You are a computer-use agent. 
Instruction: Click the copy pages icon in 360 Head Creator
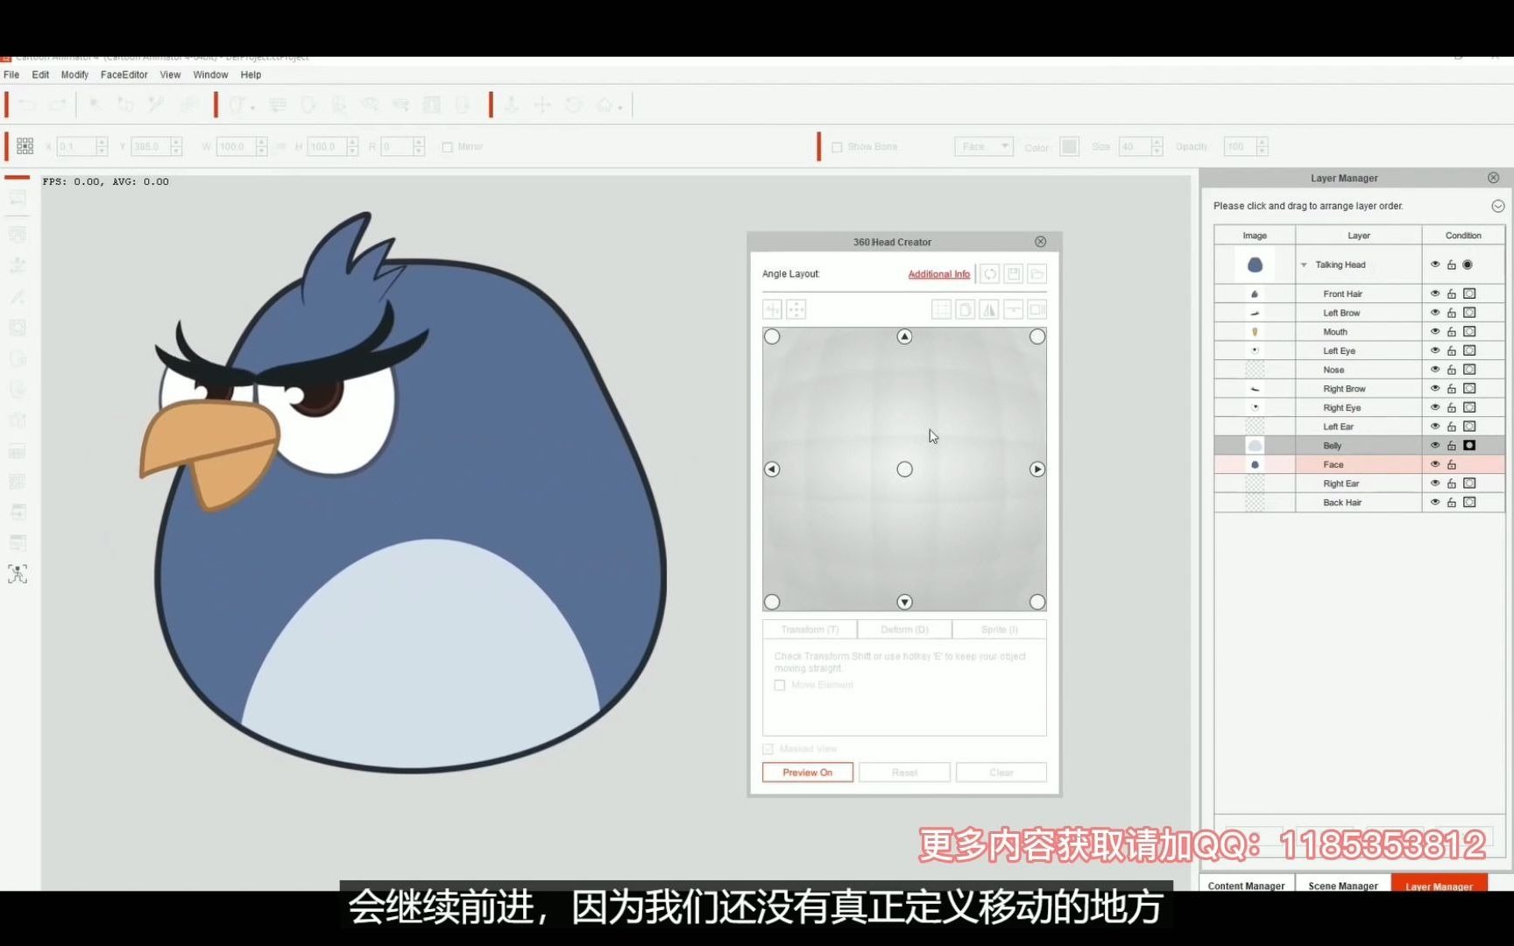pos(966,309)
